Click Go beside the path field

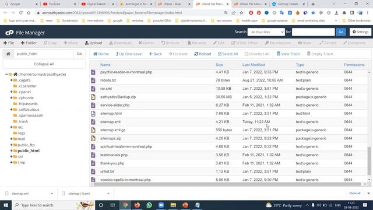(79, 54)
